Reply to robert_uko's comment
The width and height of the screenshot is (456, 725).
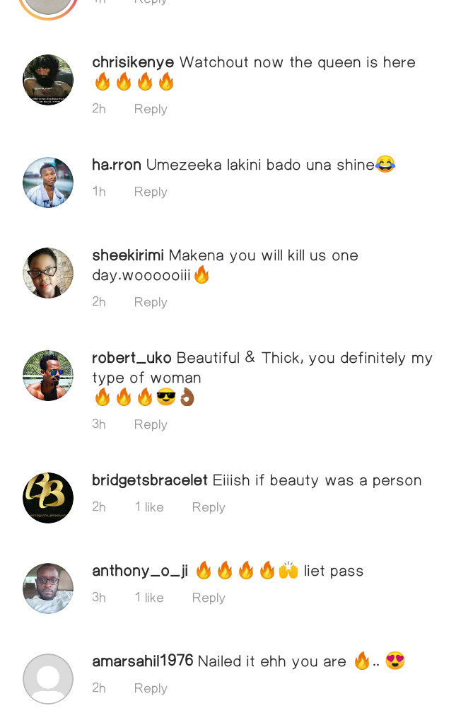151,424
